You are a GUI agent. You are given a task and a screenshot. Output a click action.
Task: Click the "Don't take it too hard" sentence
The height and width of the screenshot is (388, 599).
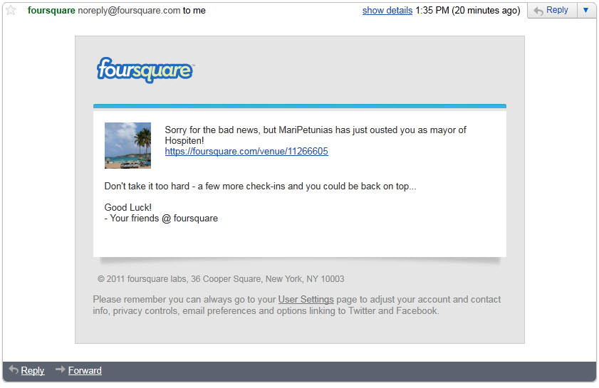pos(260,187)
